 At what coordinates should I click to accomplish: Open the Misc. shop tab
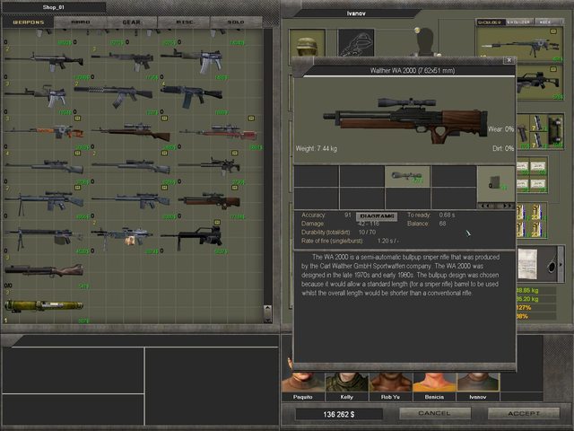pyautogui.click(x=185, y=22)
